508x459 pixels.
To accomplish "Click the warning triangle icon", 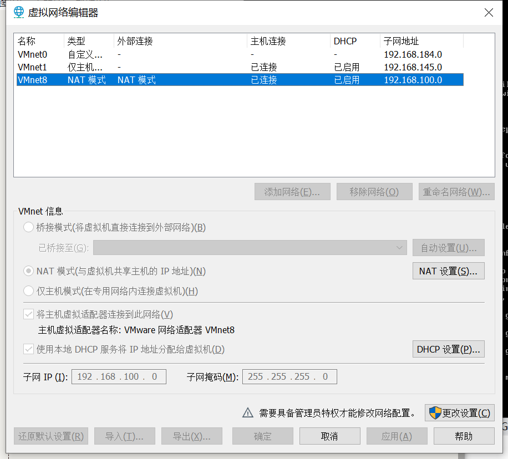I will (247, 412).
